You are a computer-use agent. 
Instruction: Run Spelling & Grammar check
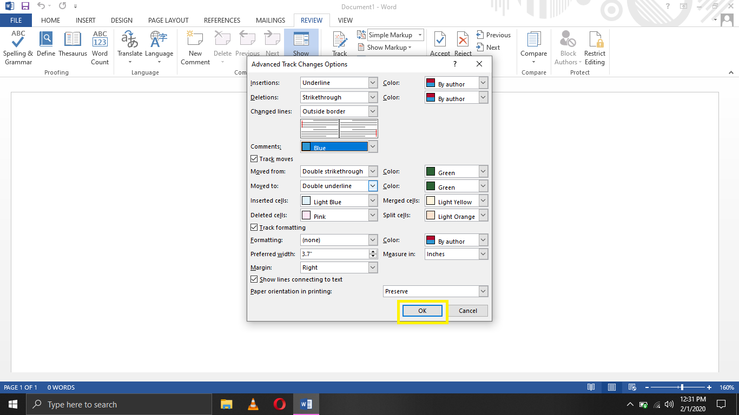coord(18,48)
